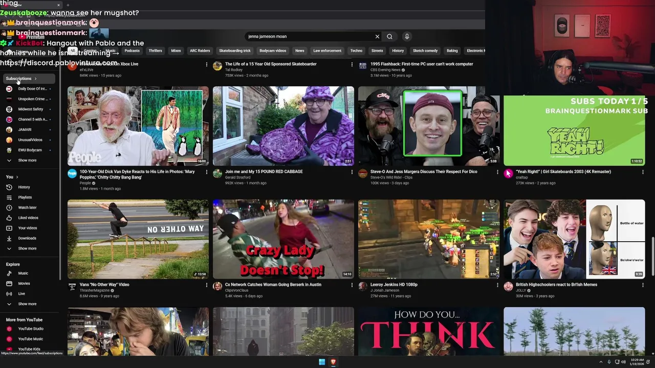Image resolution: width=655 pixels, height=368 pixels.
Task: Play Vans No Other Way video thumbnail
Action: [x=138, y=239]
